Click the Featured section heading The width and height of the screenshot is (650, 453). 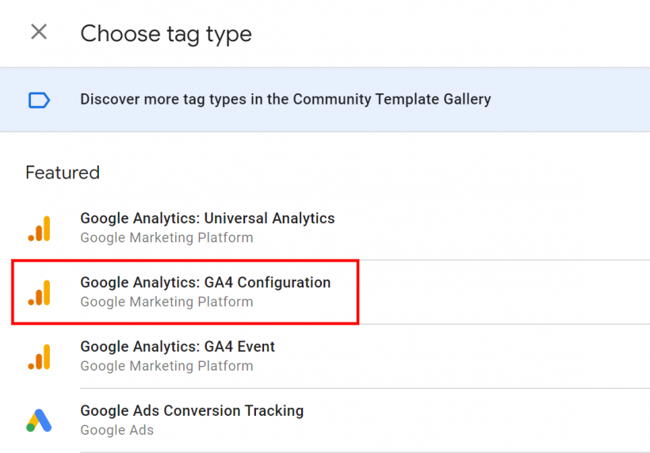[63, 173]
